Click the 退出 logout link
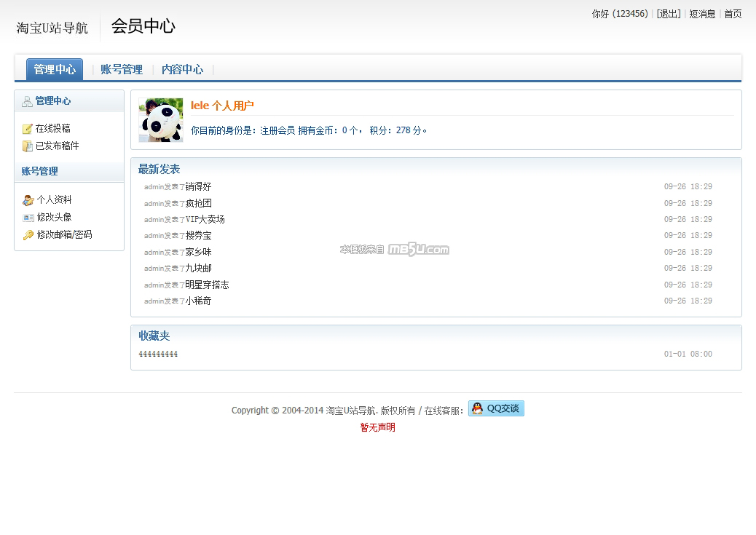The height and width of the screenshot is (535, 756). click(x=668, y=14)
